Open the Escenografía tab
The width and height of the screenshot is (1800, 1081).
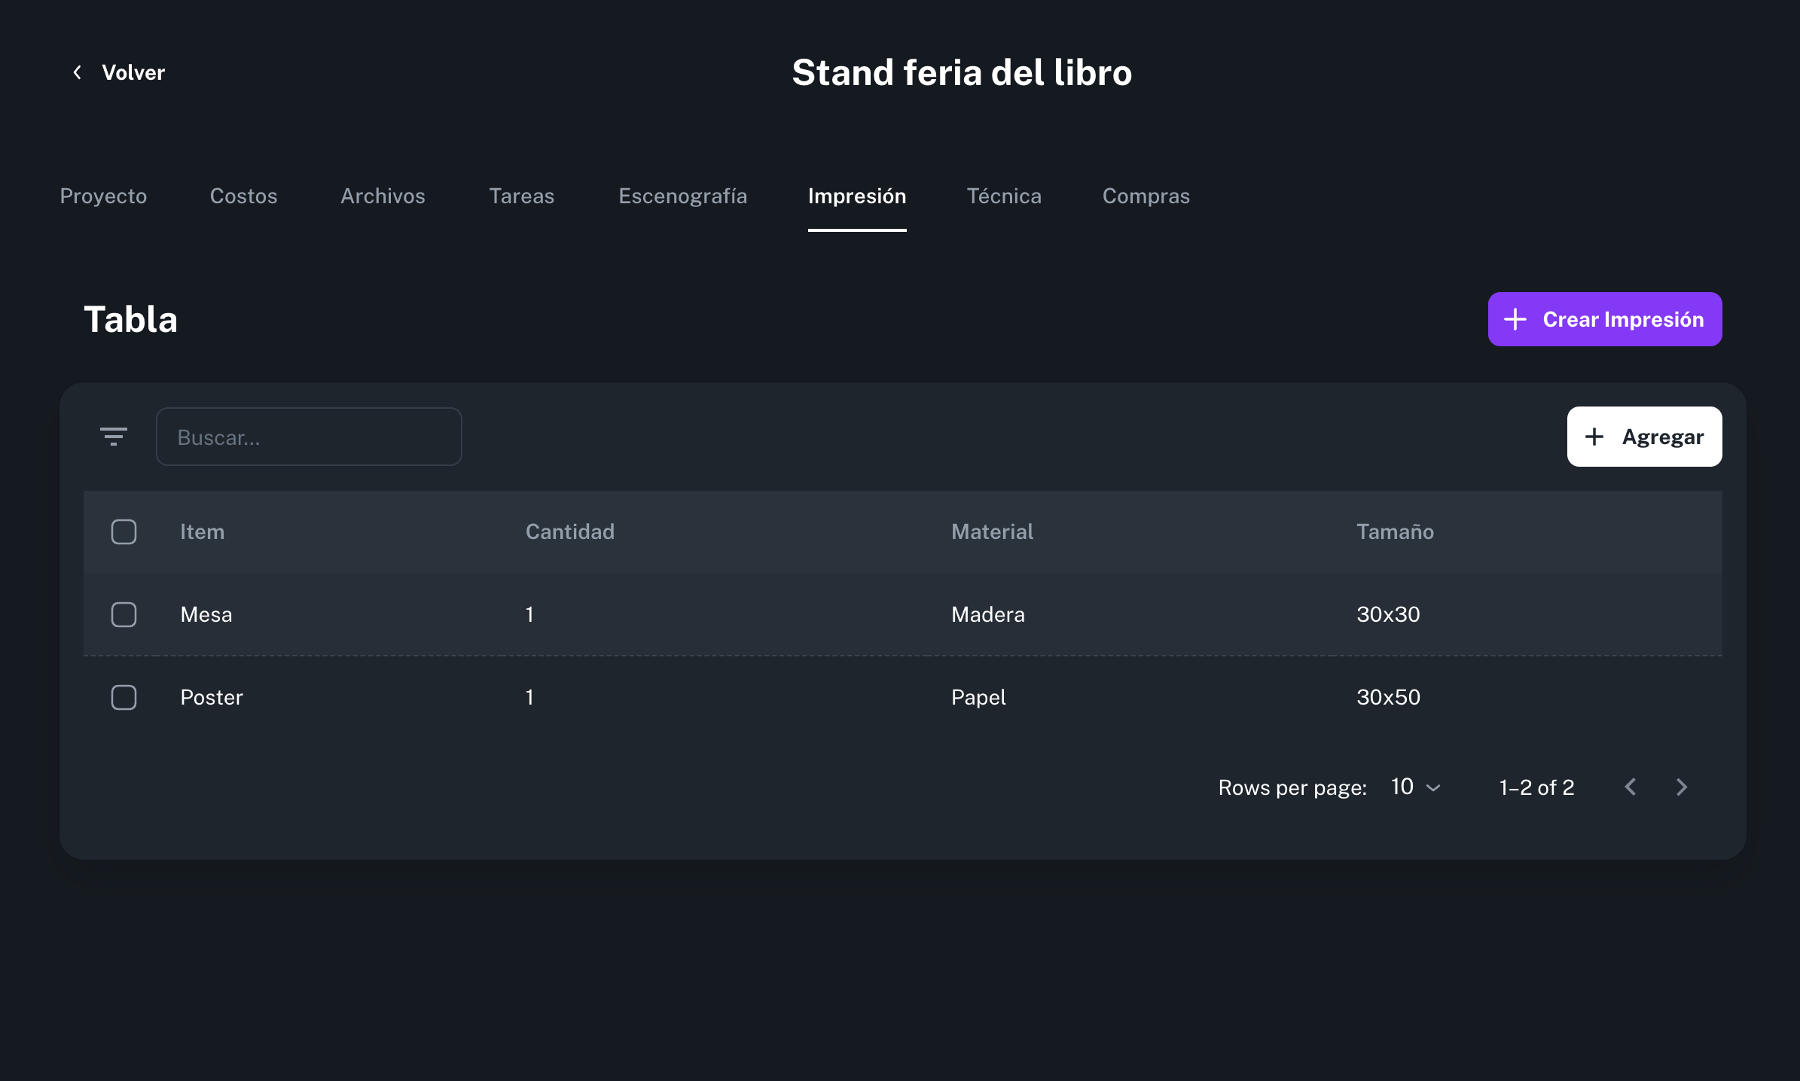click(682, 196)
